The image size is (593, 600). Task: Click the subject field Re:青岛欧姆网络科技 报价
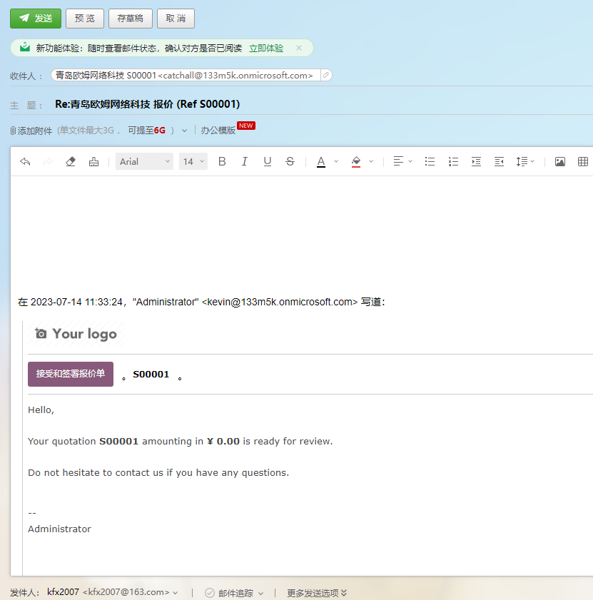[148, 104]
